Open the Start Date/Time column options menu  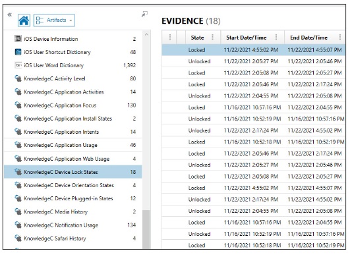(x=276, y=38)
